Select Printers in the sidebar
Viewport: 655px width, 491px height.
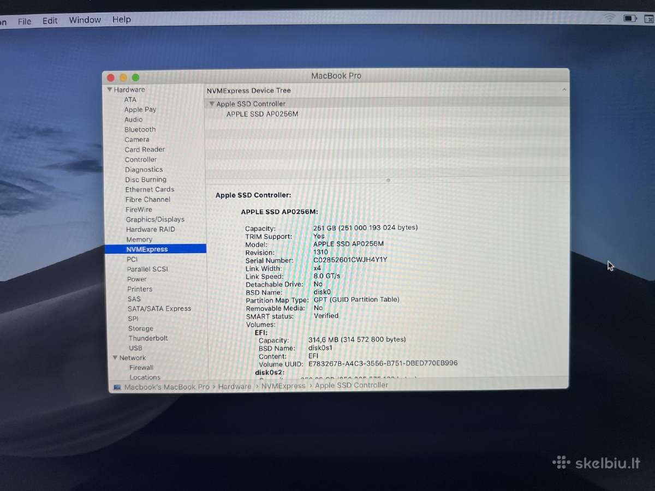140,289
